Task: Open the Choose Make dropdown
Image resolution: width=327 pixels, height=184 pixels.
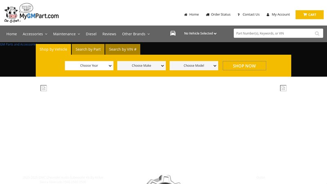Action: (141, 65)
